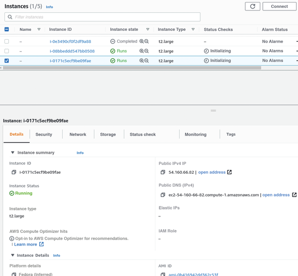Check the box for instance i-0e3490cf0f2df9a88
Viewport: 298px width, 276px height.
click(6, 41)
